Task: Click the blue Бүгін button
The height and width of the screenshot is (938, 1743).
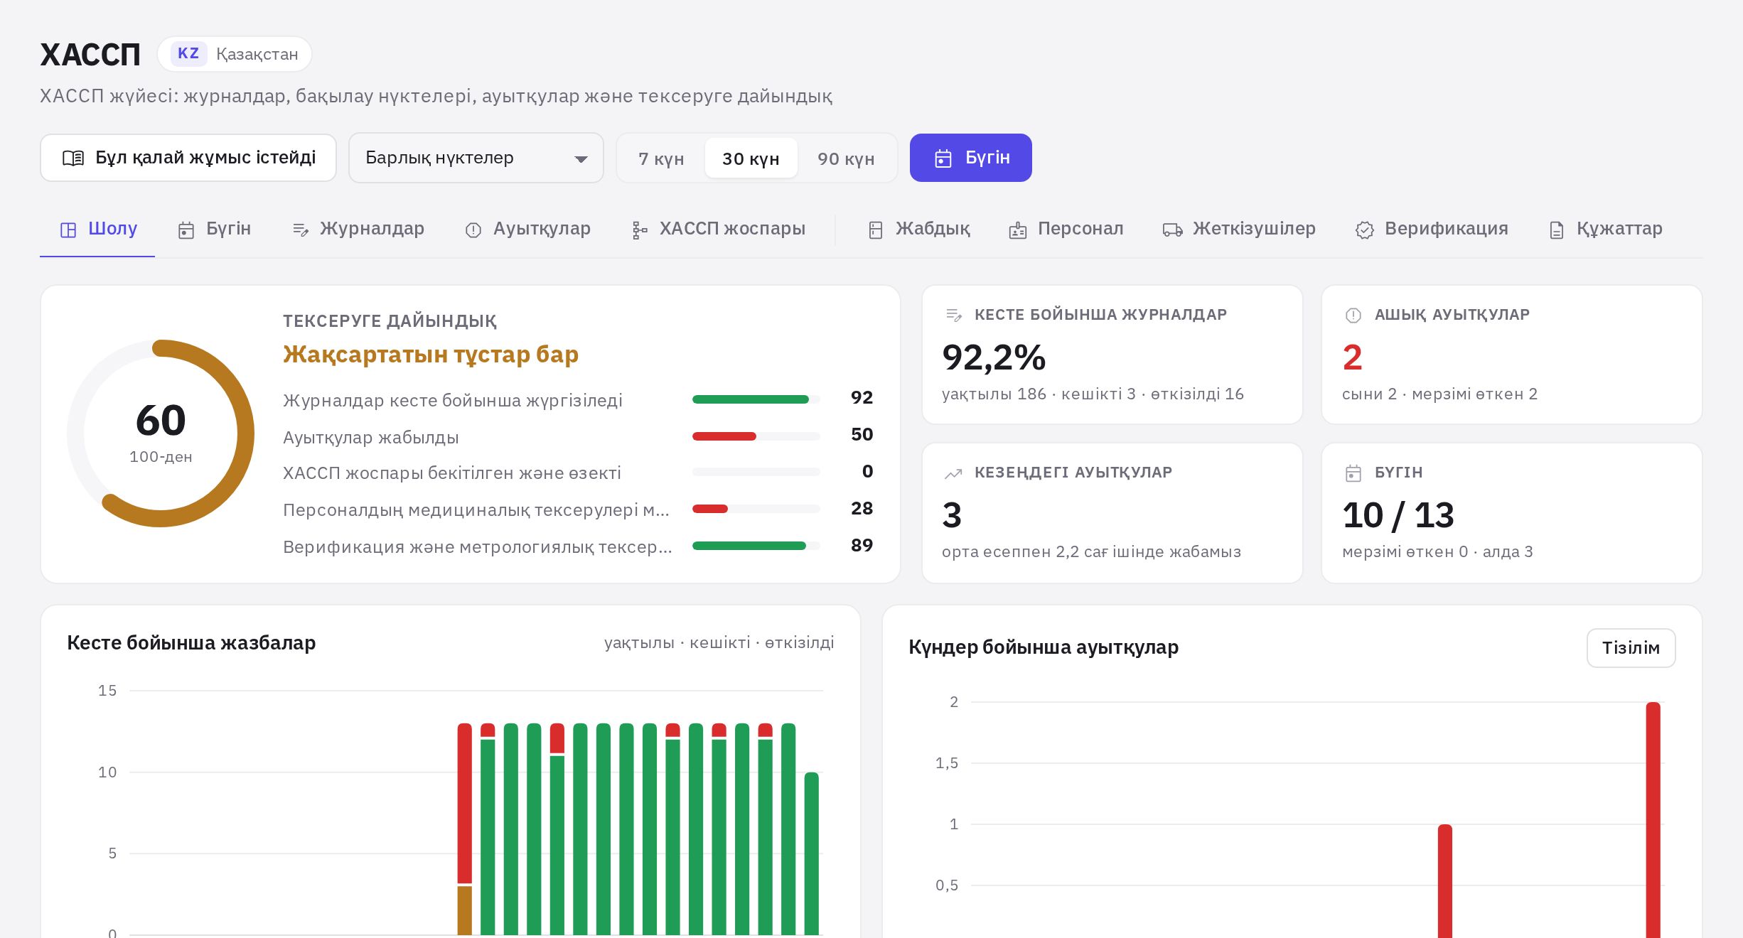Action: [x=971, y=158]
